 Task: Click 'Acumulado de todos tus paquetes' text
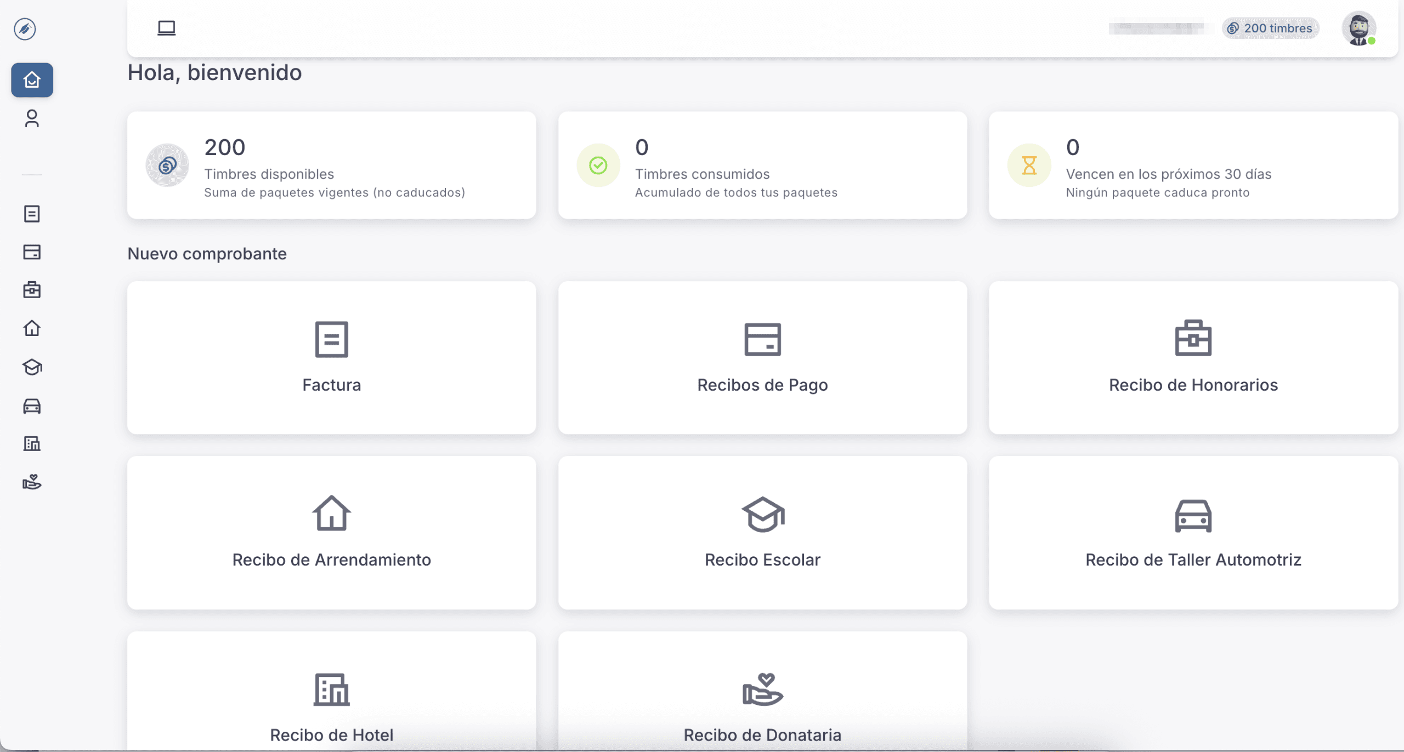[x=736, y=192]
